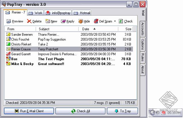This screenshot has width=183, height=118.
Task: Sort by the Size column header
Action: pos(125,29)
